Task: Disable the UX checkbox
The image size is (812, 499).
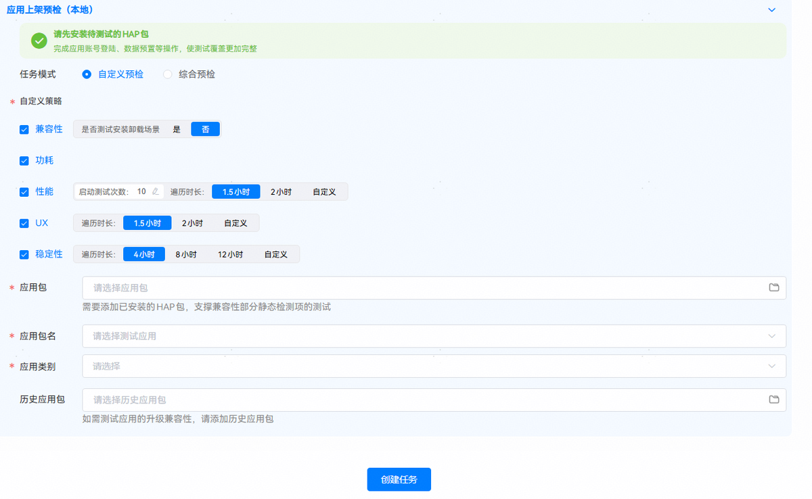Action: coord(24,223)
